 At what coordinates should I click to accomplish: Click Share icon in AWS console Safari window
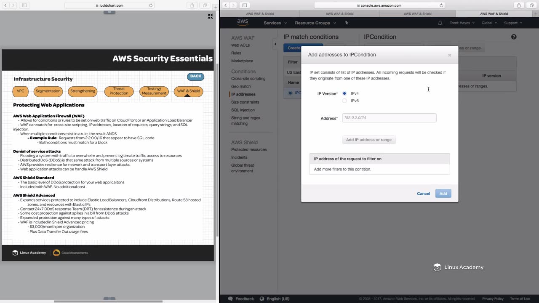click(519, 5)
